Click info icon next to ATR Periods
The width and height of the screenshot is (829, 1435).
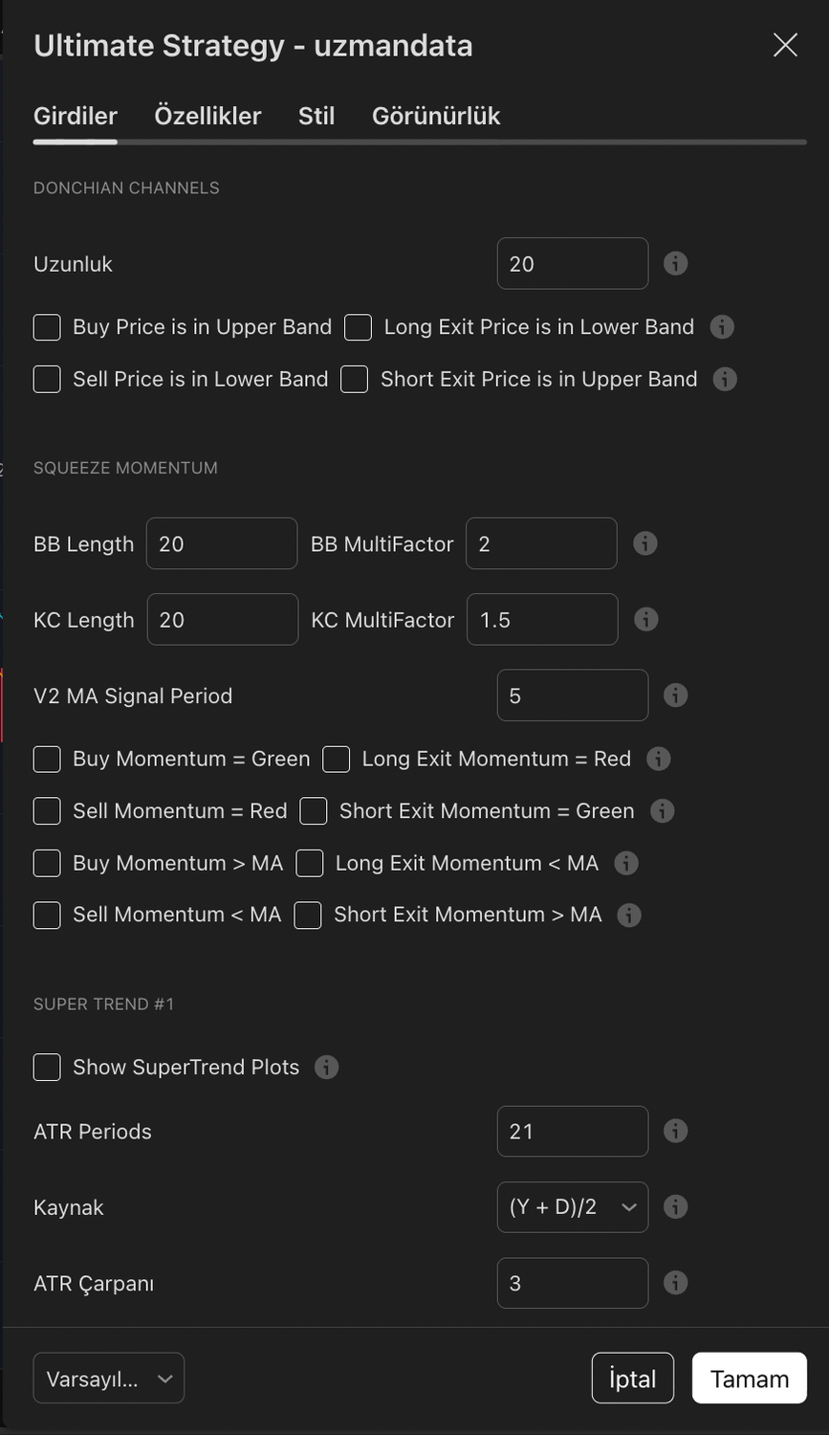point(675,1131)
